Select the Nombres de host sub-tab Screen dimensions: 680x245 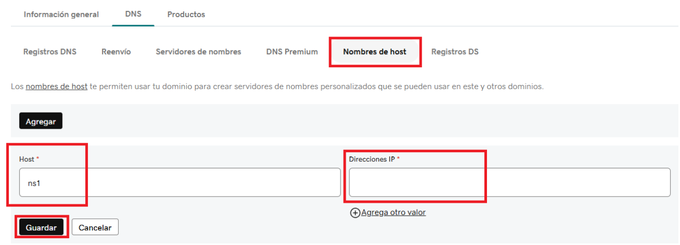(375, 52)
